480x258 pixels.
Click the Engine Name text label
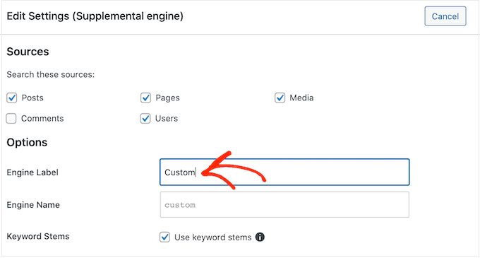point(33,205)
